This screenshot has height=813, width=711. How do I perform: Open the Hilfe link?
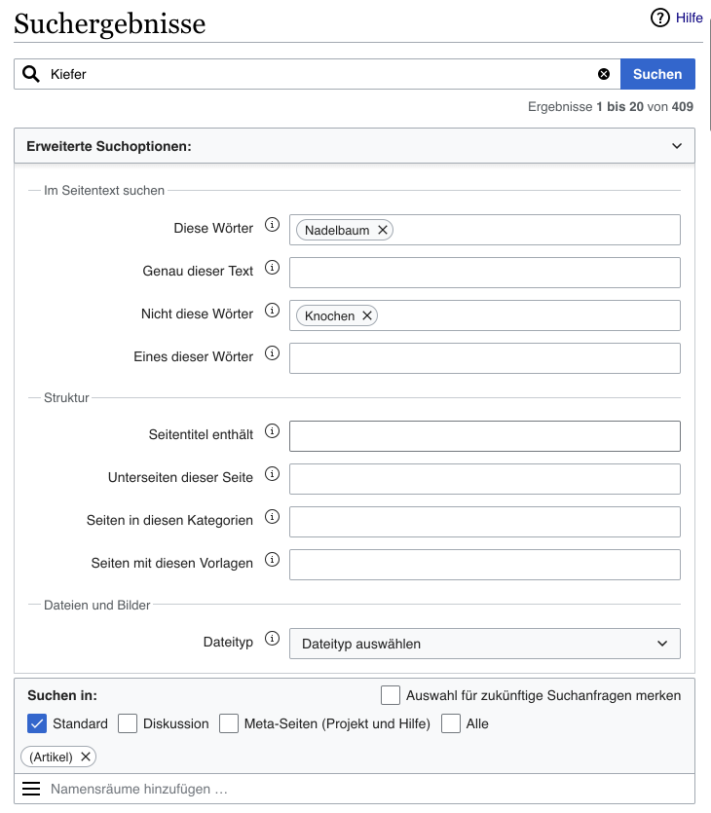tap(690, 18)
